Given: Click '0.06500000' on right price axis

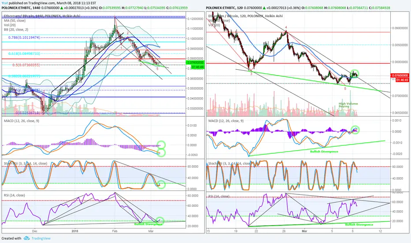Looking at the screenshot, I should (400, 113).
